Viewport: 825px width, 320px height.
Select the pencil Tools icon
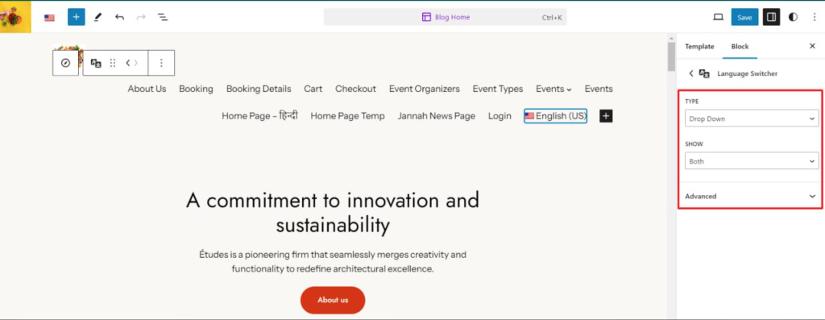97,17
